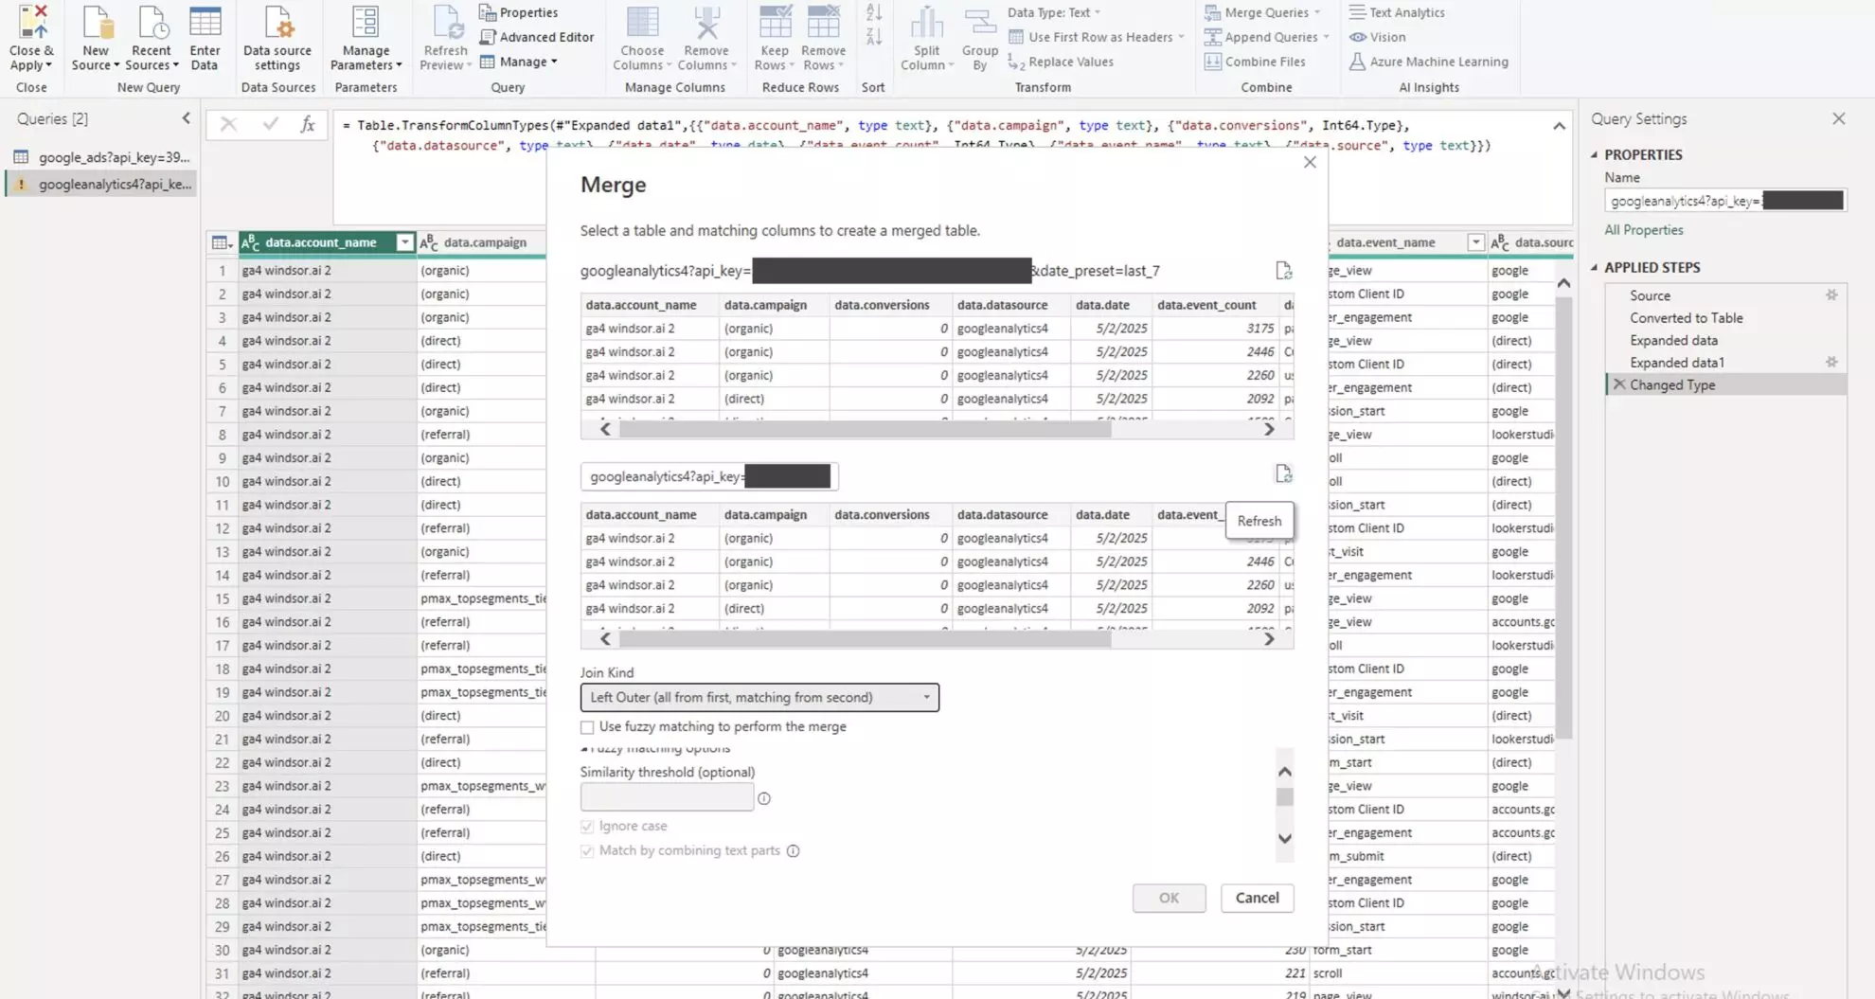This screenshot has width=1875, height=999.
Task: Click Replace Values
Action: (1061, 62)
